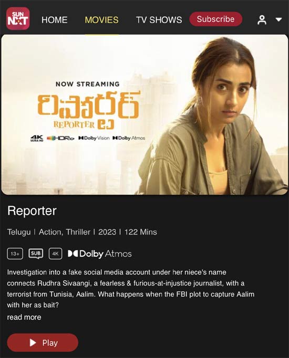Click the 4K Ultra HD logo on banner
The image size is (289, 358).
pyautogui.click(x=37, y=138)
